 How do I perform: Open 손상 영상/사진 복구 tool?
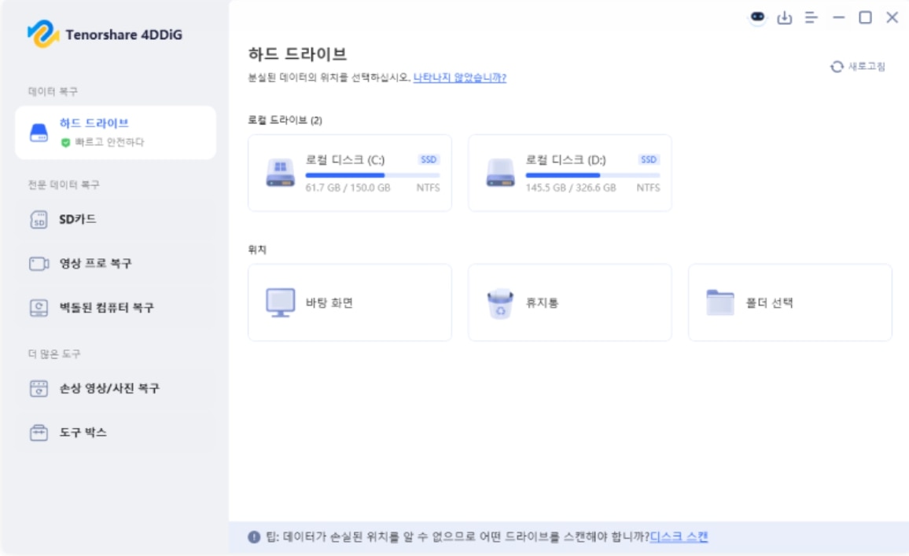pos(116,388)
